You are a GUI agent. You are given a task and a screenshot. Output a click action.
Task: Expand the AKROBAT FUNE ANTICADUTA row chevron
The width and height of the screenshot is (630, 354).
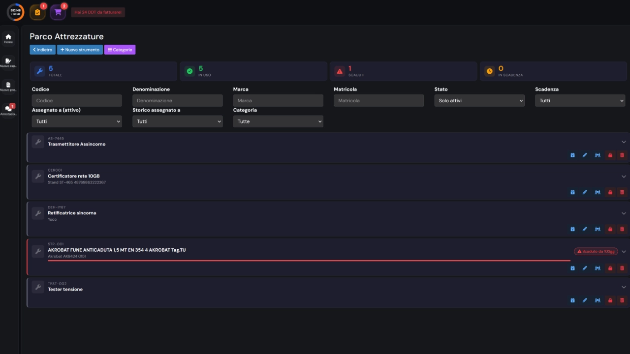click(x=624, y=251)
